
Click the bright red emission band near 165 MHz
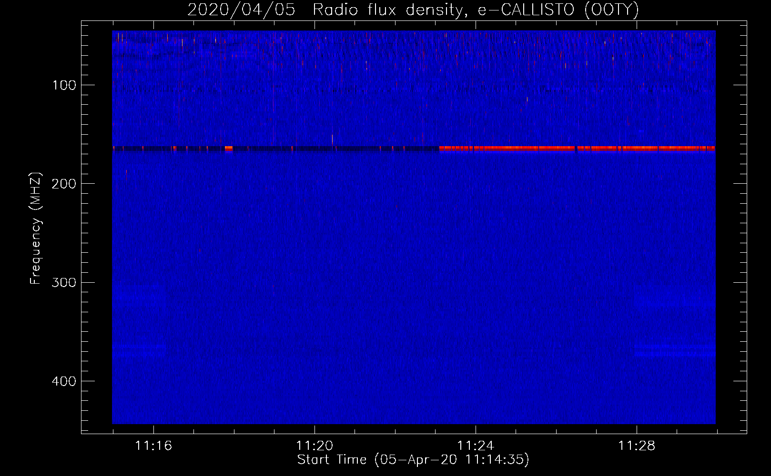(577, 149)
